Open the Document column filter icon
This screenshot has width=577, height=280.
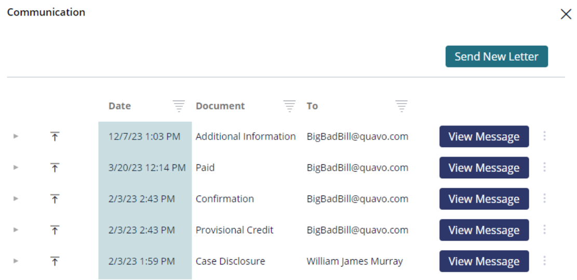[x=290, y=106]
